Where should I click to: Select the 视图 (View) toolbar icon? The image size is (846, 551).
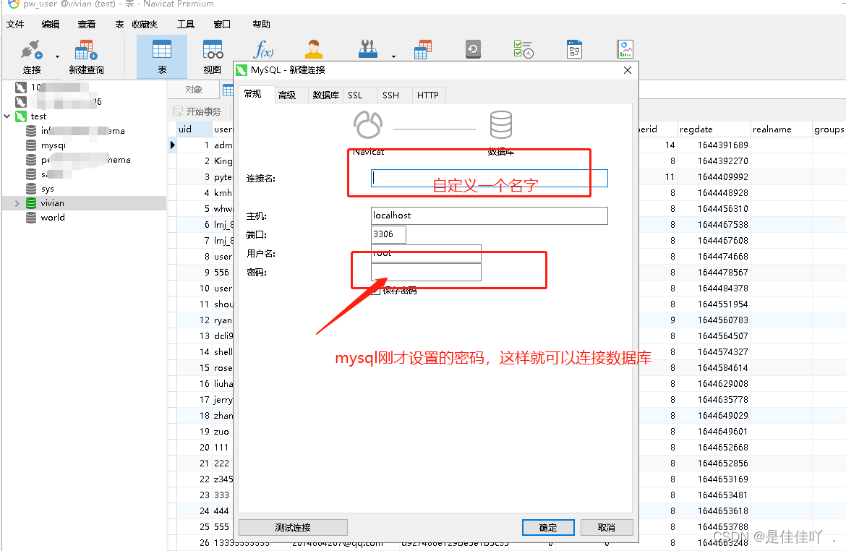(x=213, y=56)
